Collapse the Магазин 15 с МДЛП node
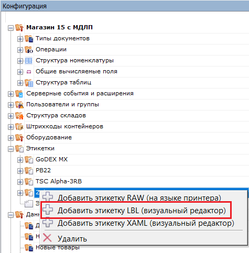The width and height of the screenshot is (249, 253). pos(10,28)
